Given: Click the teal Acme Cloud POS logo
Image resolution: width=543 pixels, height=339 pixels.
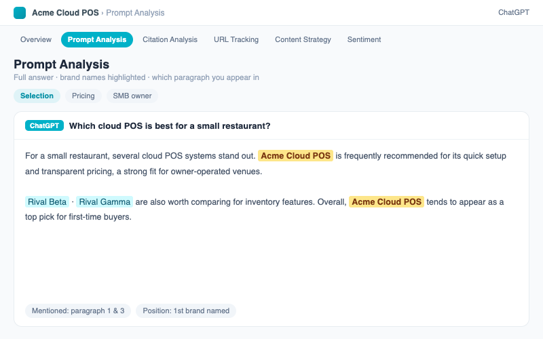Looking at the screenshot, I should pos(20,13).
